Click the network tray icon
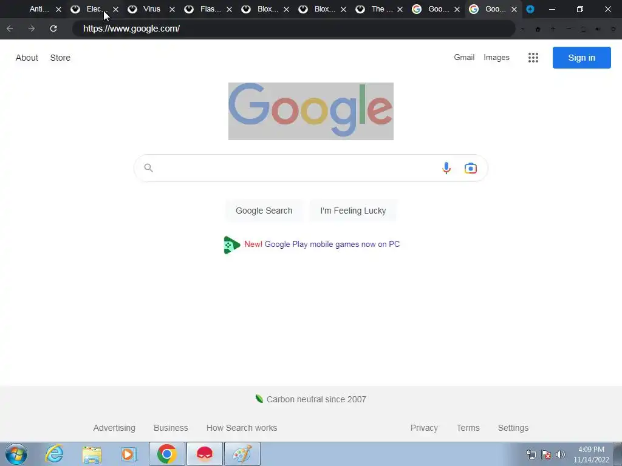 (531, 454)
